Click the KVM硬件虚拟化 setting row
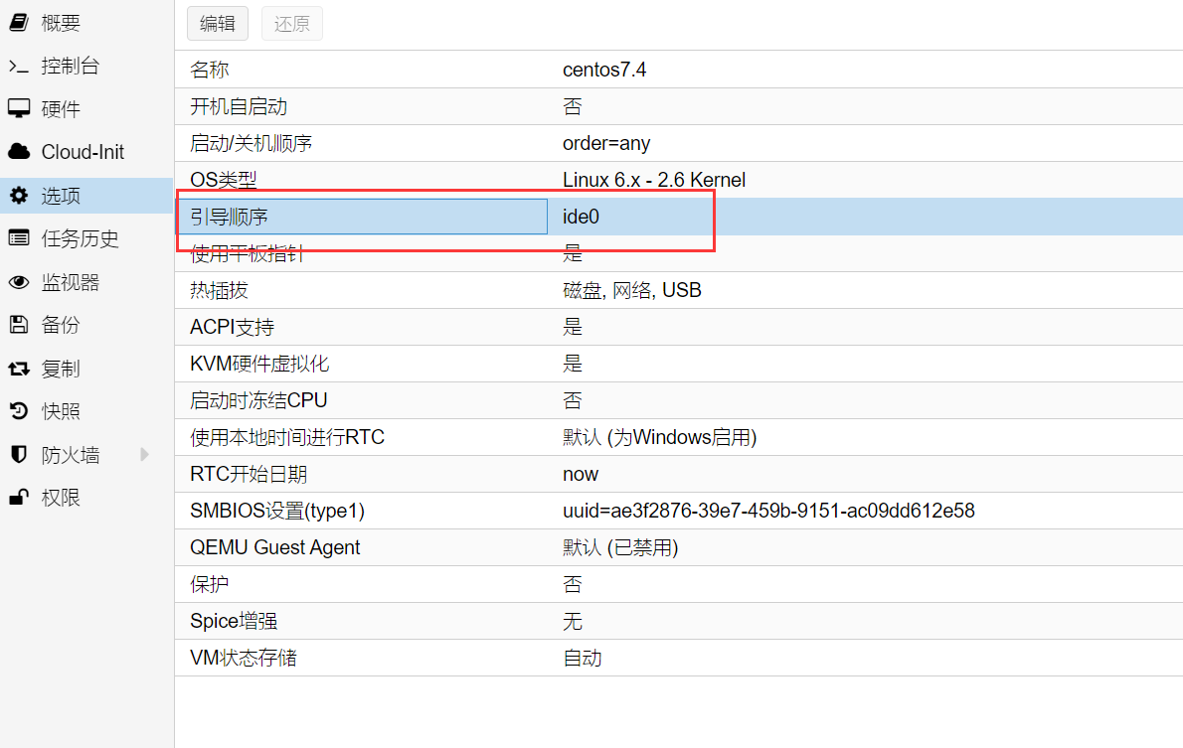1183x748 pixels. click(x=678, y=364)
